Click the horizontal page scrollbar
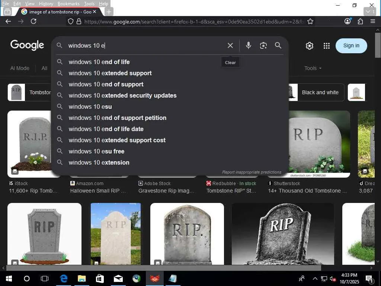The width and height of the screenshot is (381, 286). [x=163, y=268]
